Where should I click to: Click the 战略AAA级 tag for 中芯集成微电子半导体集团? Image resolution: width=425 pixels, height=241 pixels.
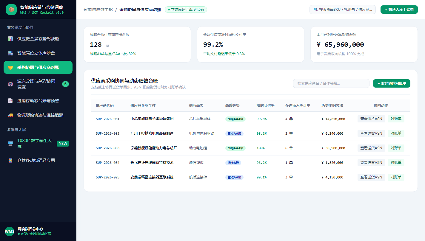point(235,119)
